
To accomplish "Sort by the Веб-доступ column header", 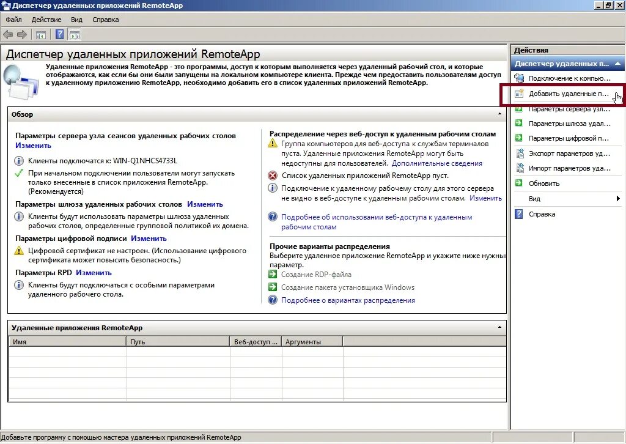I will 256,342.
